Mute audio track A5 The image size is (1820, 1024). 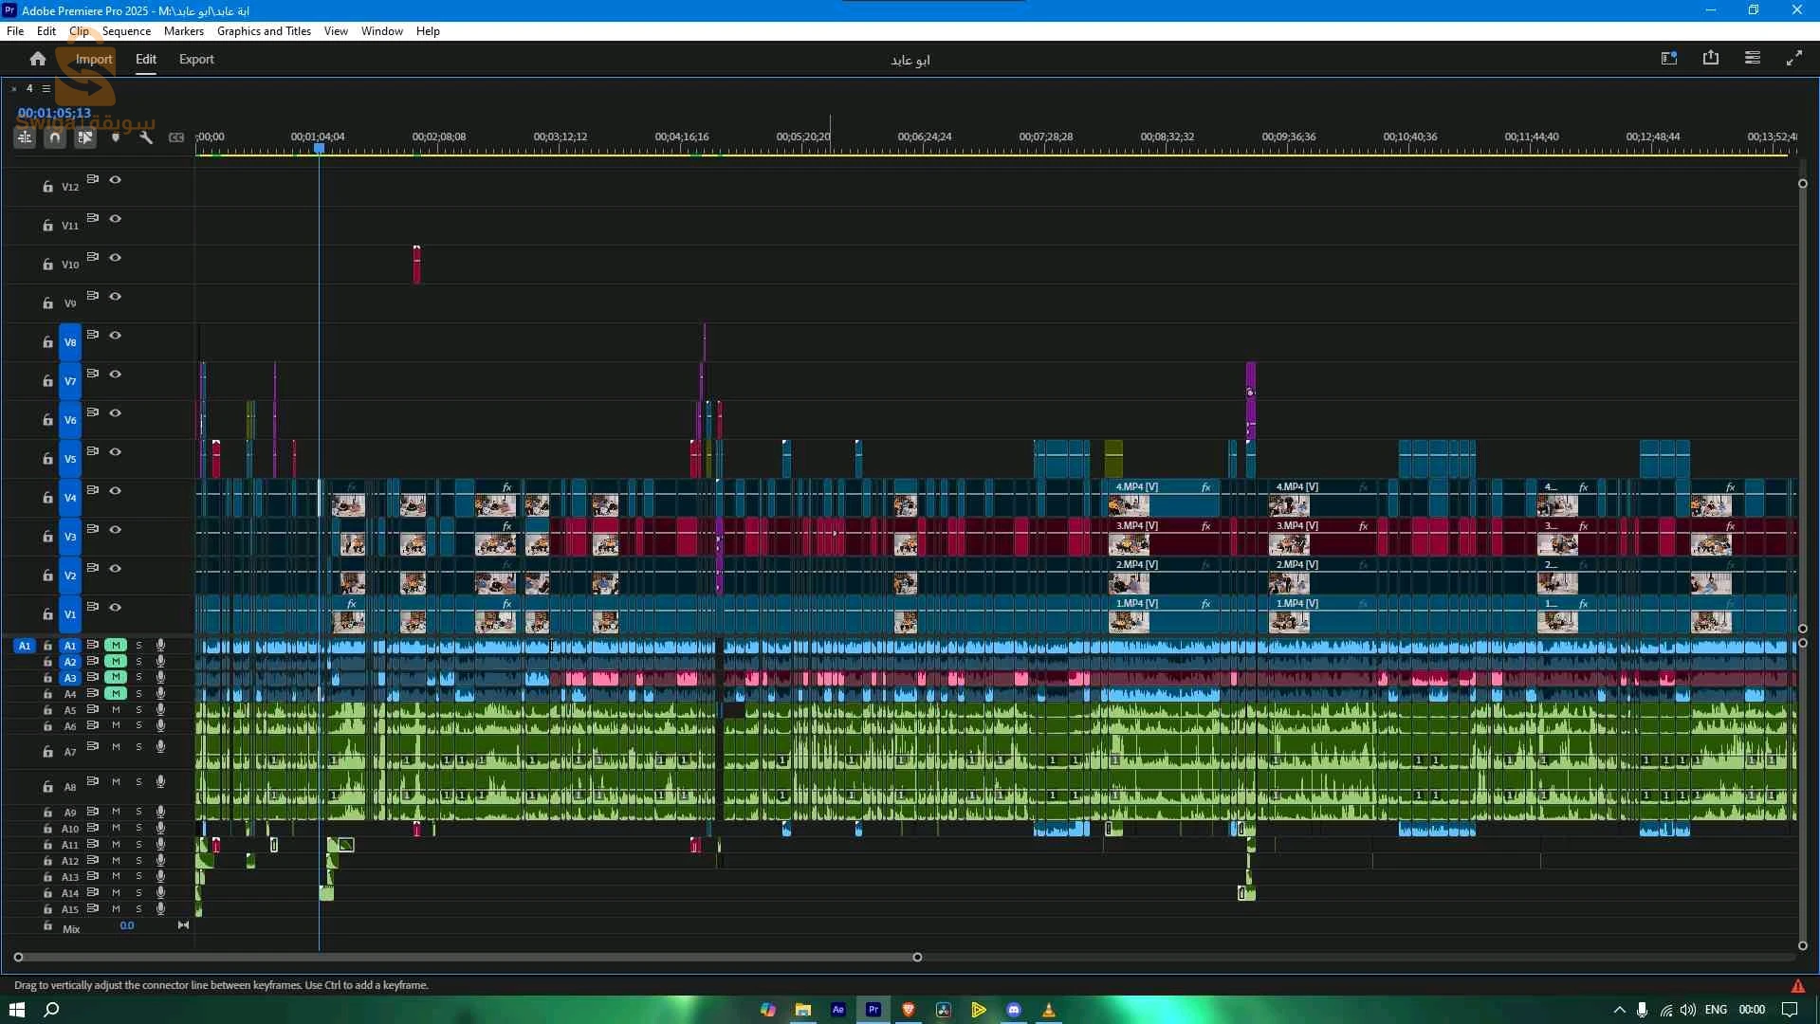pyautogui.click(x=116, y=709)
